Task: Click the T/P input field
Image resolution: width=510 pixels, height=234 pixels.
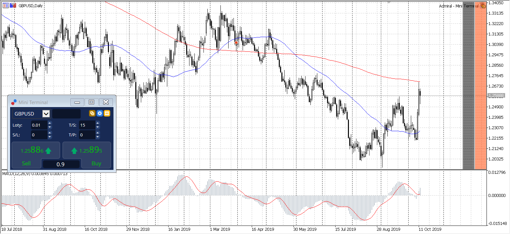Action: [x=87, y=135]
